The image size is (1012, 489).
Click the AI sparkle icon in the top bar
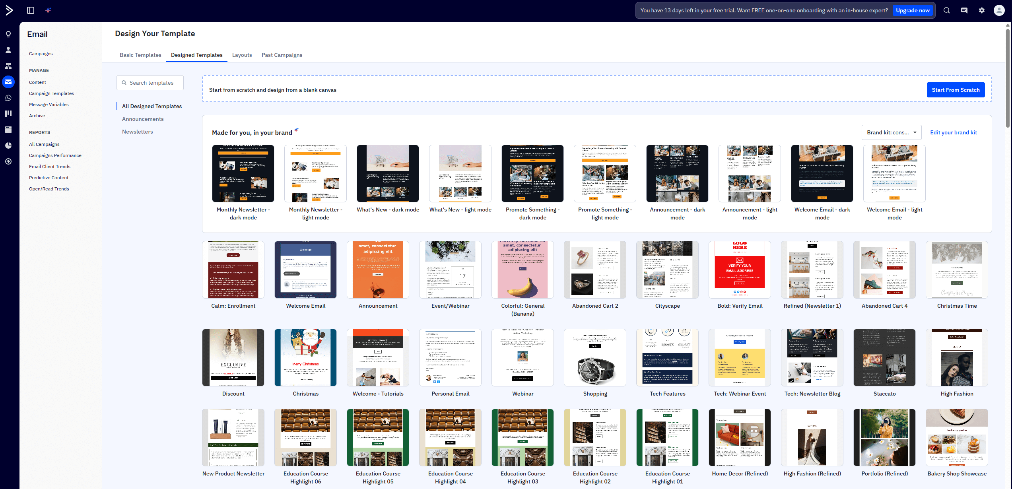click(48, 10)
